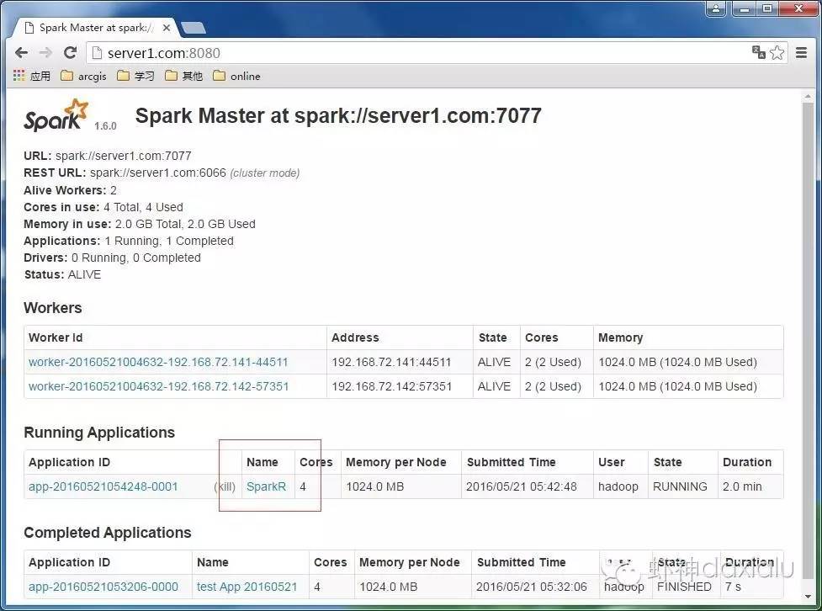
Task: Bookmark this page with the star icon
Action: point(777,52)
